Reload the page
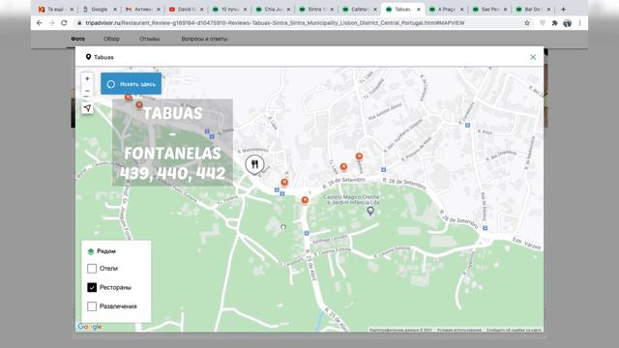The image size is (619, 348). (64, 23)
